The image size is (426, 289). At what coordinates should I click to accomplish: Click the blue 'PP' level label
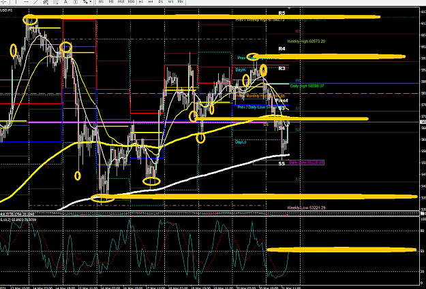click(x=298, y=80)
